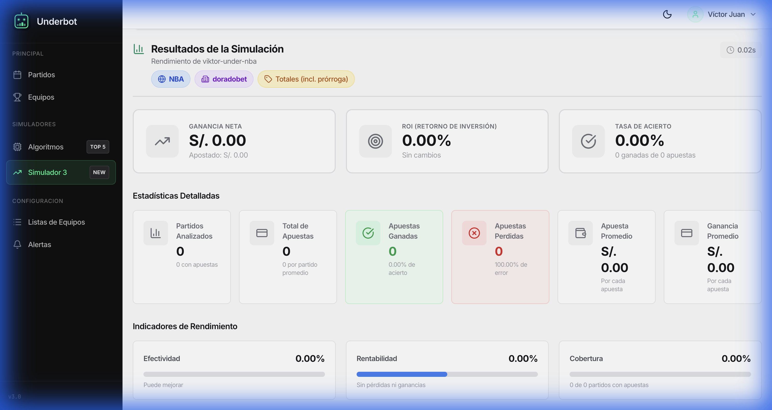Toggle dark mode with the moon icon
This screenshot has height=410, width=772.
(667, 14)
